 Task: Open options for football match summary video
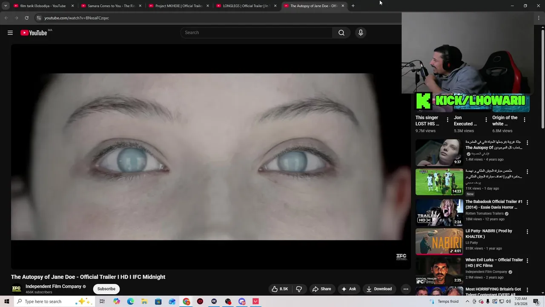click(x=527, y=172)
